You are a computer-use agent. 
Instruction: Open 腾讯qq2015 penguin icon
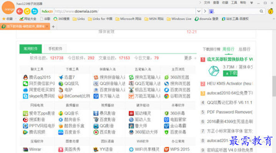pyautogui.click(x=25, y=77)
